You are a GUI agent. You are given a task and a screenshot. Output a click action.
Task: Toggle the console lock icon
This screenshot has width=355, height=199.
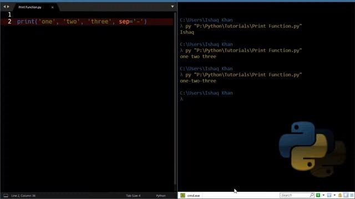click(340, 195)
